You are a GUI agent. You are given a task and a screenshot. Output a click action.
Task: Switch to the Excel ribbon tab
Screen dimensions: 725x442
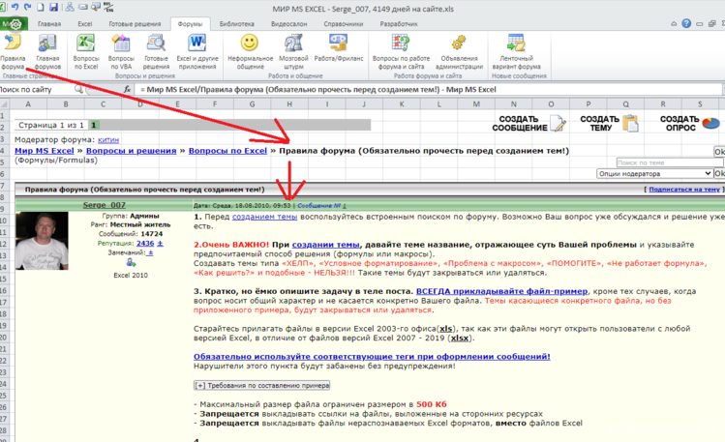84,24
